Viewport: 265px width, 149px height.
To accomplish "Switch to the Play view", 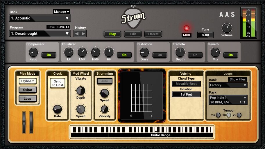I will coord(112,34).
